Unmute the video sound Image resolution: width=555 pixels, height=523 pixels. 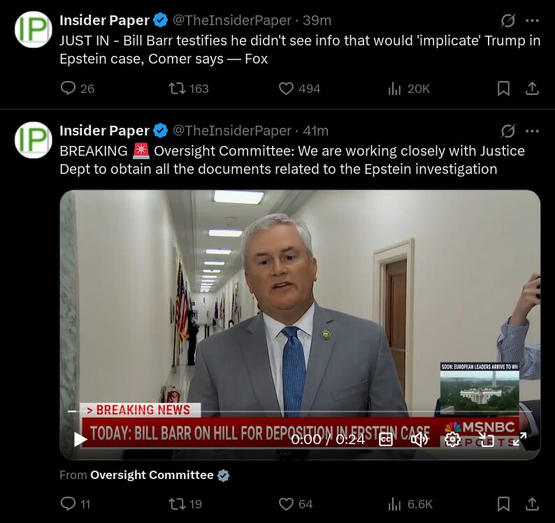pos(419,439)
